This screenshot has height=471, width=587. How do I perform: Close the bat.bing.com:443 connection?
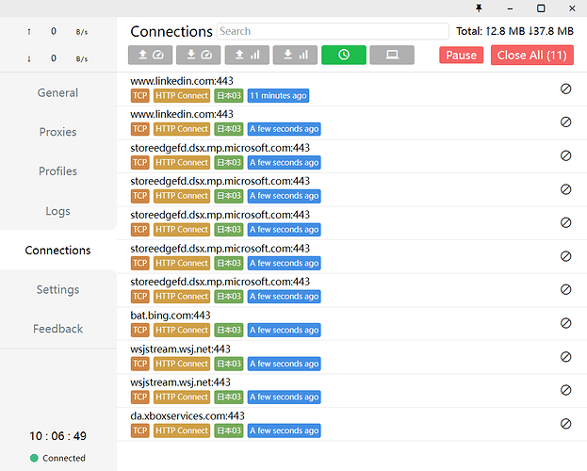coord(565,323)
